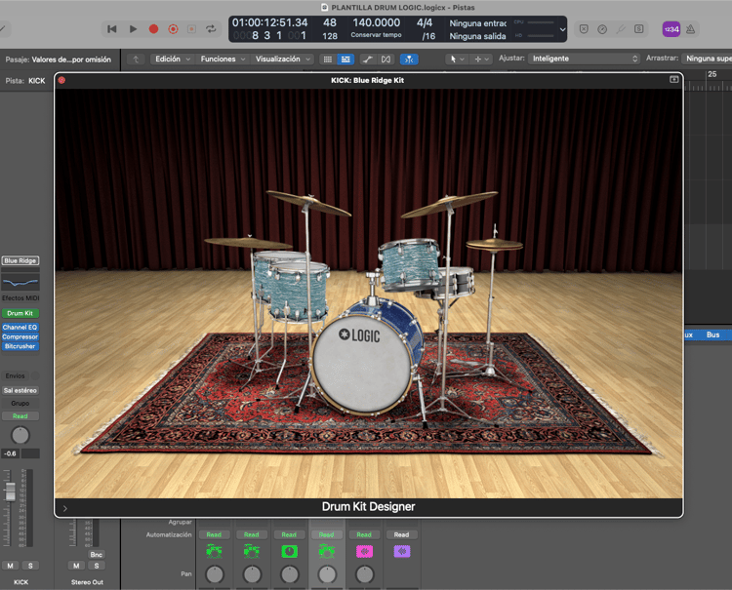This screenshot has width=732, height=590.
Task: Toggle the metronome click icon
Action: 691,29
